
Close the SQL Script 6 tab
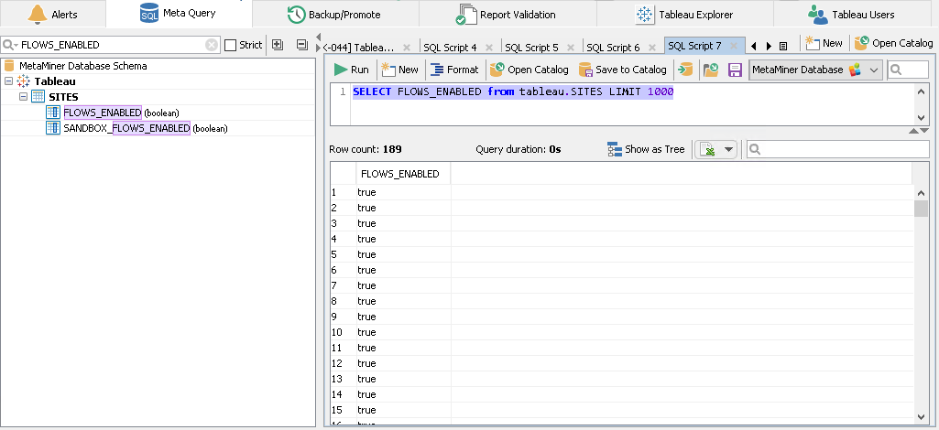651,47
